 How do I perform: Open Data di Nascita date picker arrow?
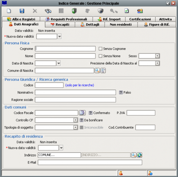click(58, 63)
